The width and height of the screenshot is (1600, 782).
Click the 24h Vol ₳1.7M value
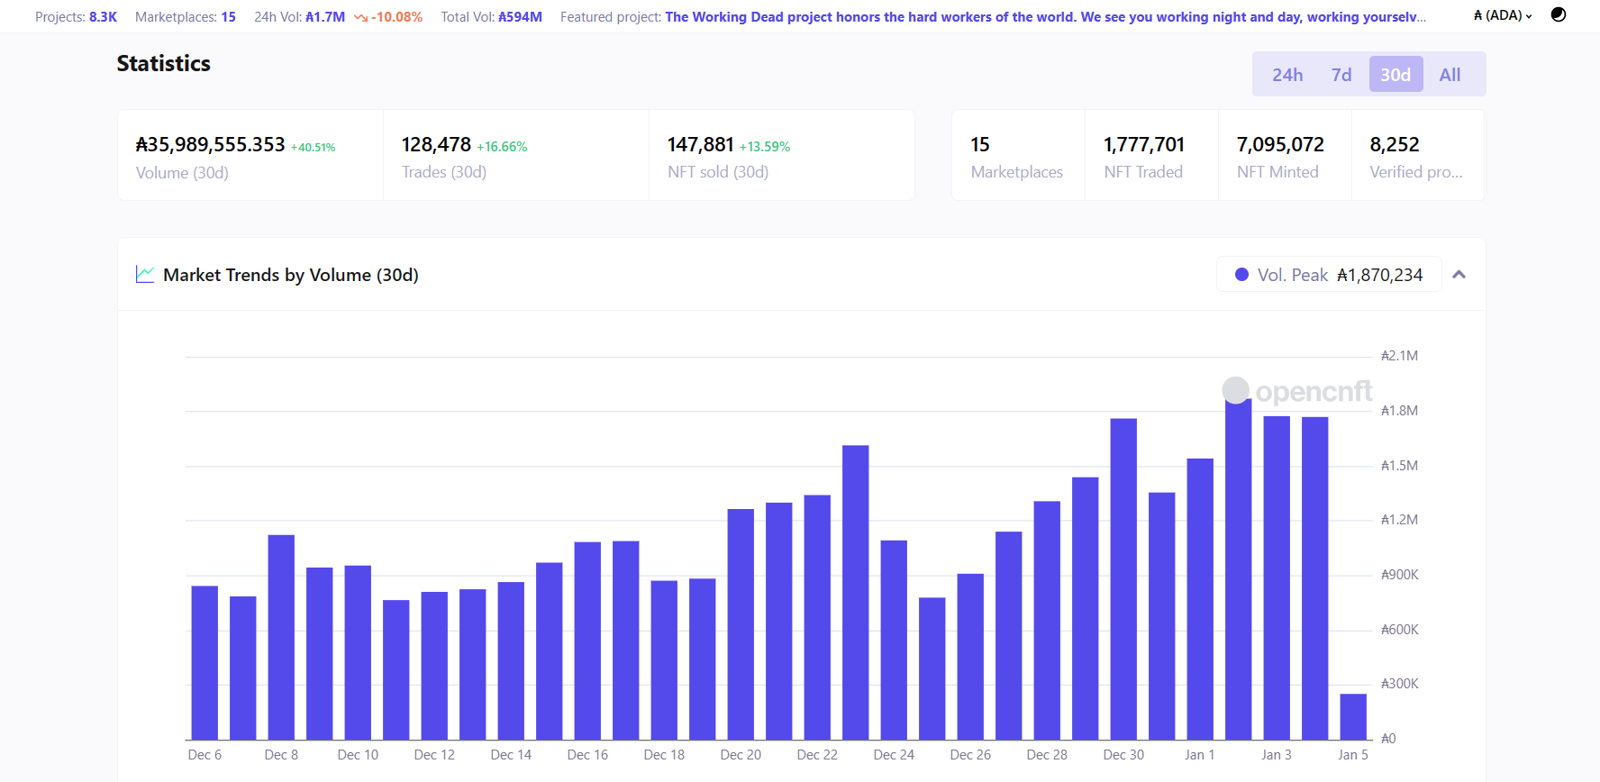point(325,17)
